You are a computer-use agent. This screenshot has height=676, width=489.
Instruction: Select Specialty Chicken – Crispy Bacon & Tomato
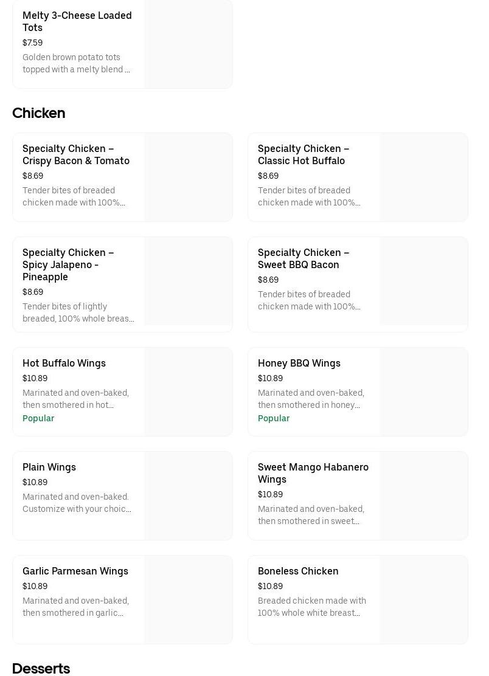[76, 154]
